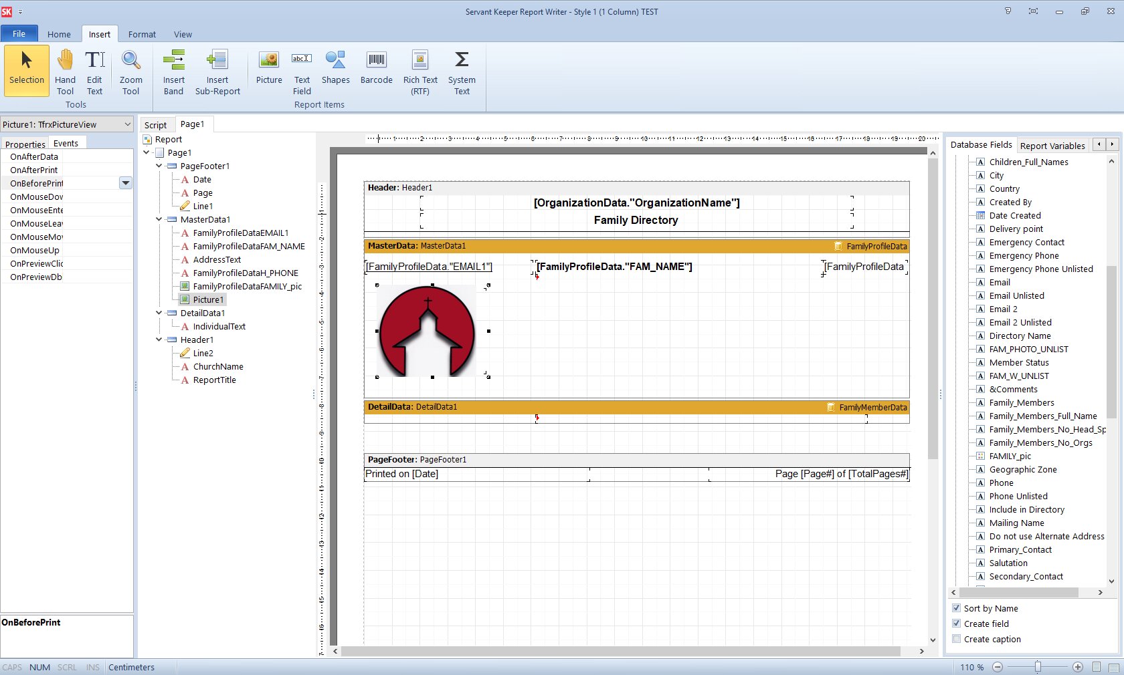Open the Format ribbon menu

pos(141,34)
